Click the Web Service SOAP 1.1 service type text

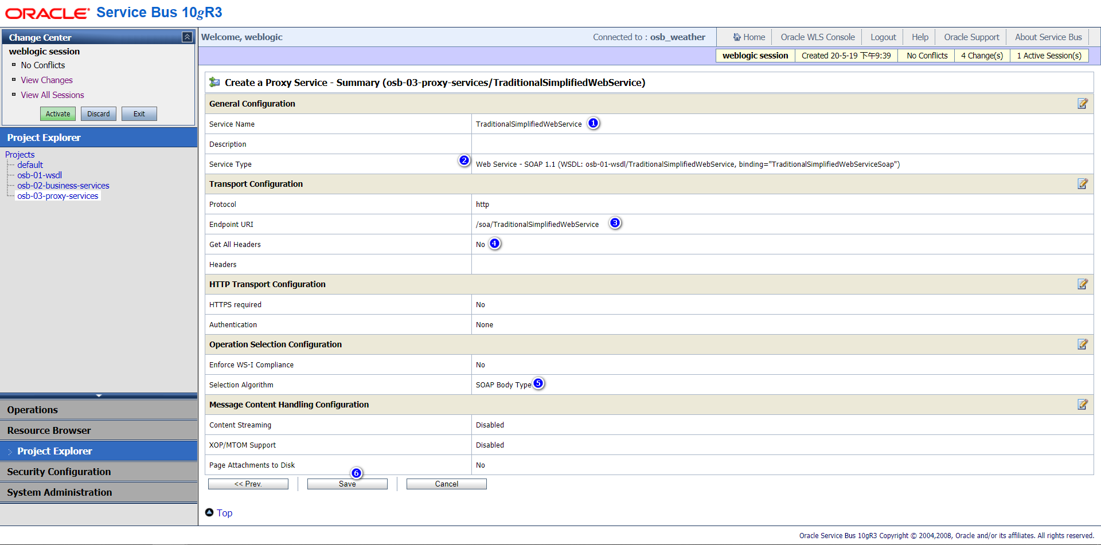[x=688, y=164]
